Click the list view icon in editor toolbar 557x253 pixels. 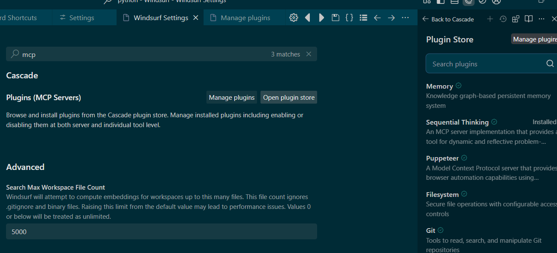pyautogui.click(x=363, y=18)
